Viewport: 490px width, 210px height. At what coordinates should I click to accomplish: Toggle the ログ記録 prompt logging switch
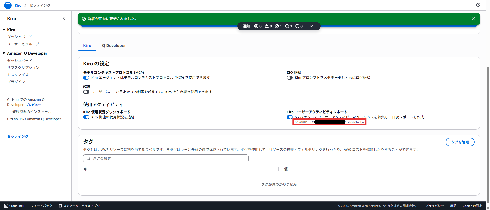click(x=290, y=78)
